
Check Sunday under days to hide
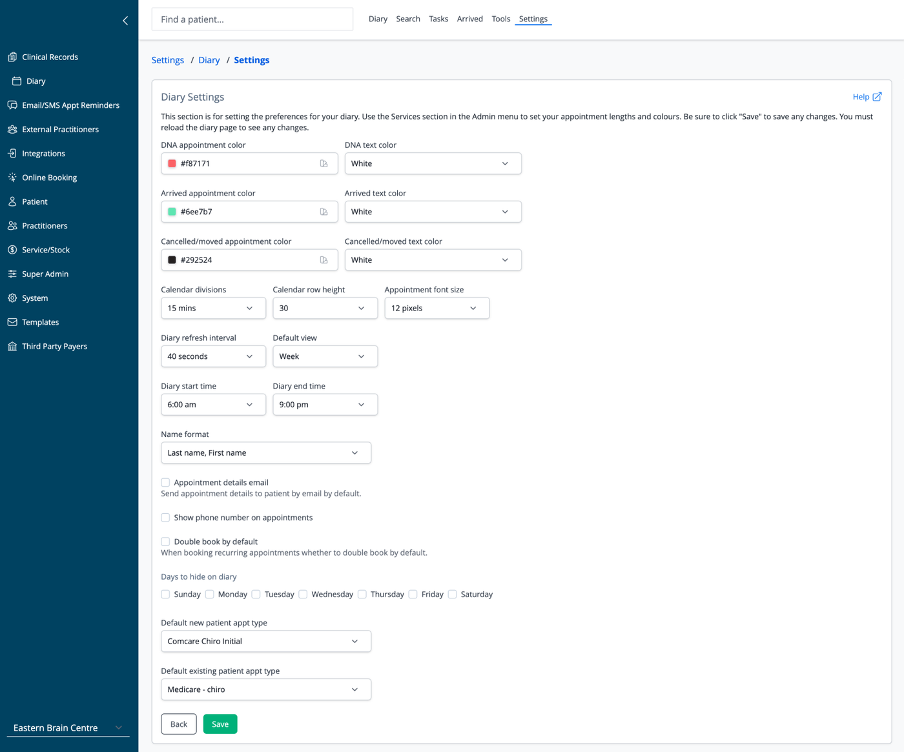165,594
